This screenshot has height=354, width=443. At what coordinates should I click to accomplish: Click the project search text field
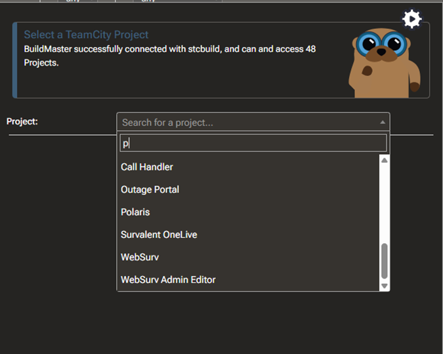[x=253, y=143]
